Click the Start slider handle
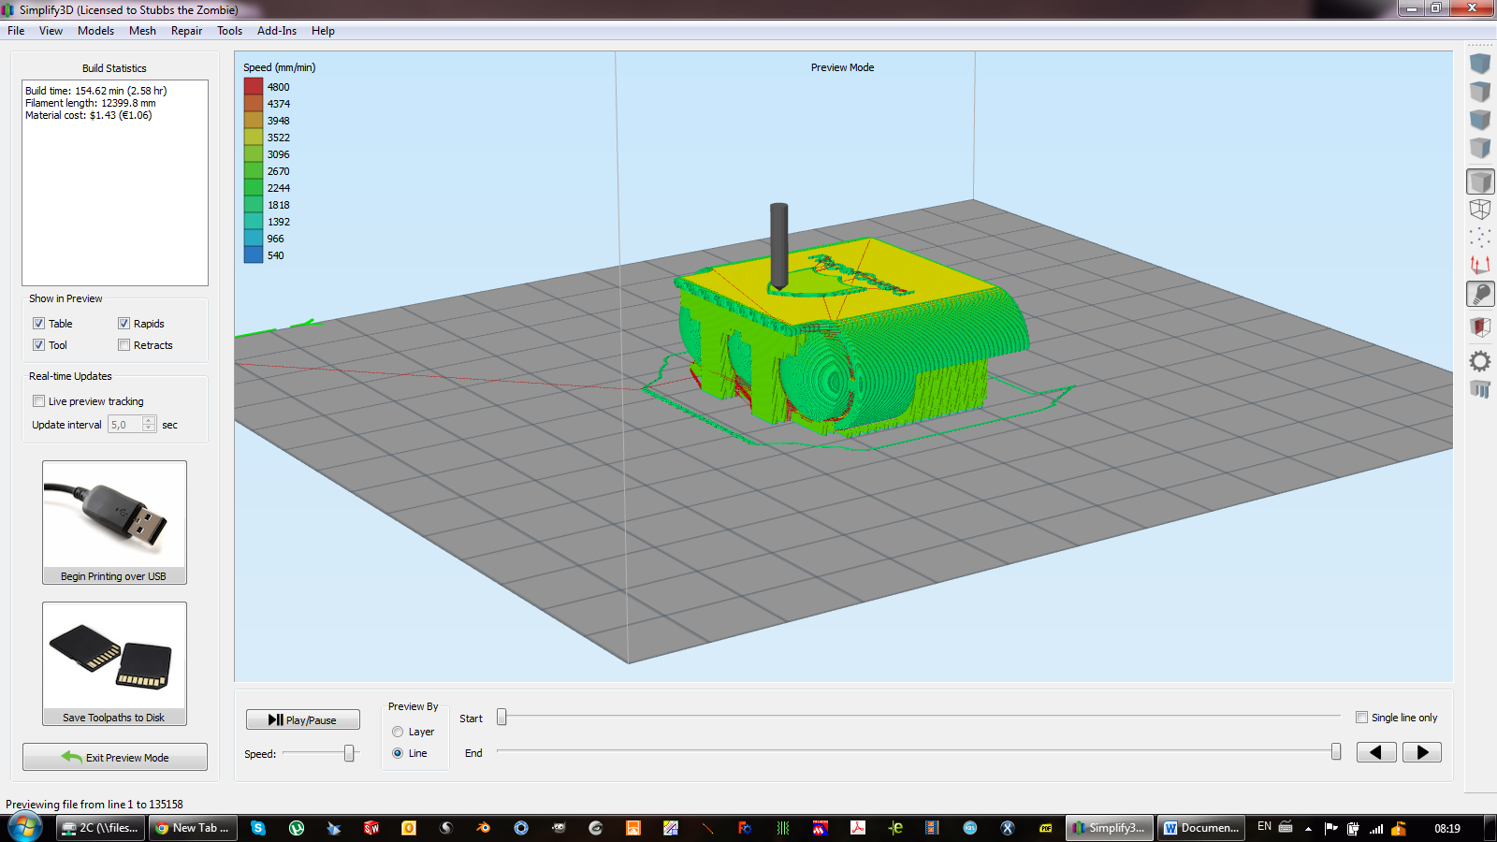This screenshot has width=1497, height=842. pyautogui.click(x=501, y=717)
